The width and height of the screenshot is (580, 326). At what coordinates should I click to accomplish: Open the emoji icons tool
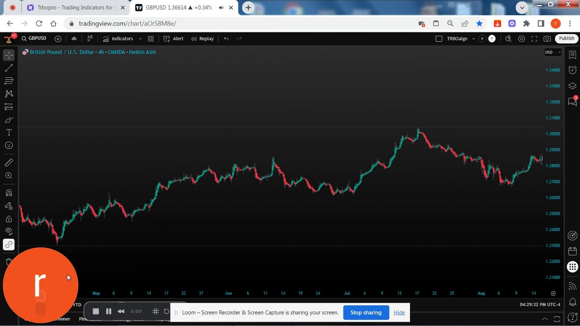click(9, 145)
